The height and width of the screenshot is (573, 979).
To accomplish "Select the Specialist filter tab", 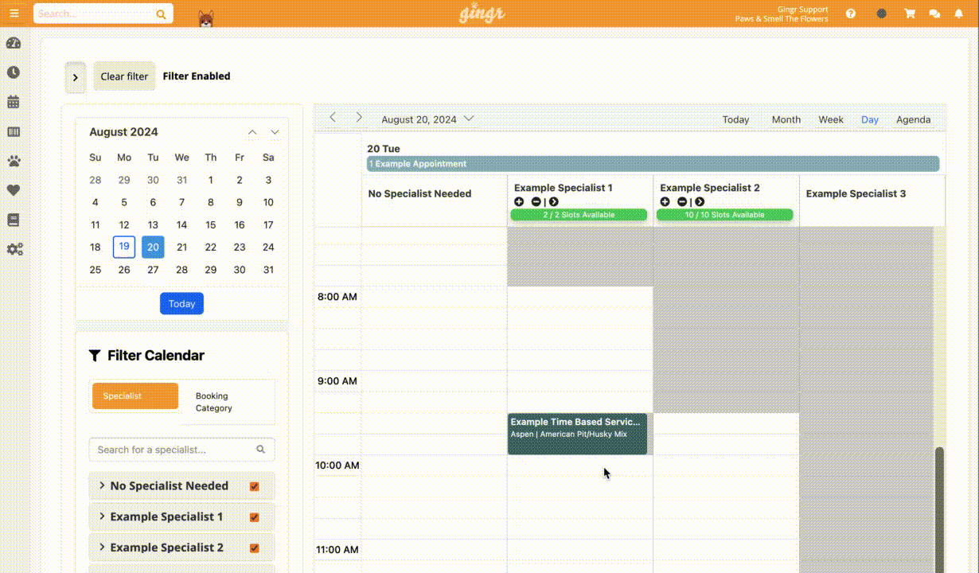I will coord(135,396).
